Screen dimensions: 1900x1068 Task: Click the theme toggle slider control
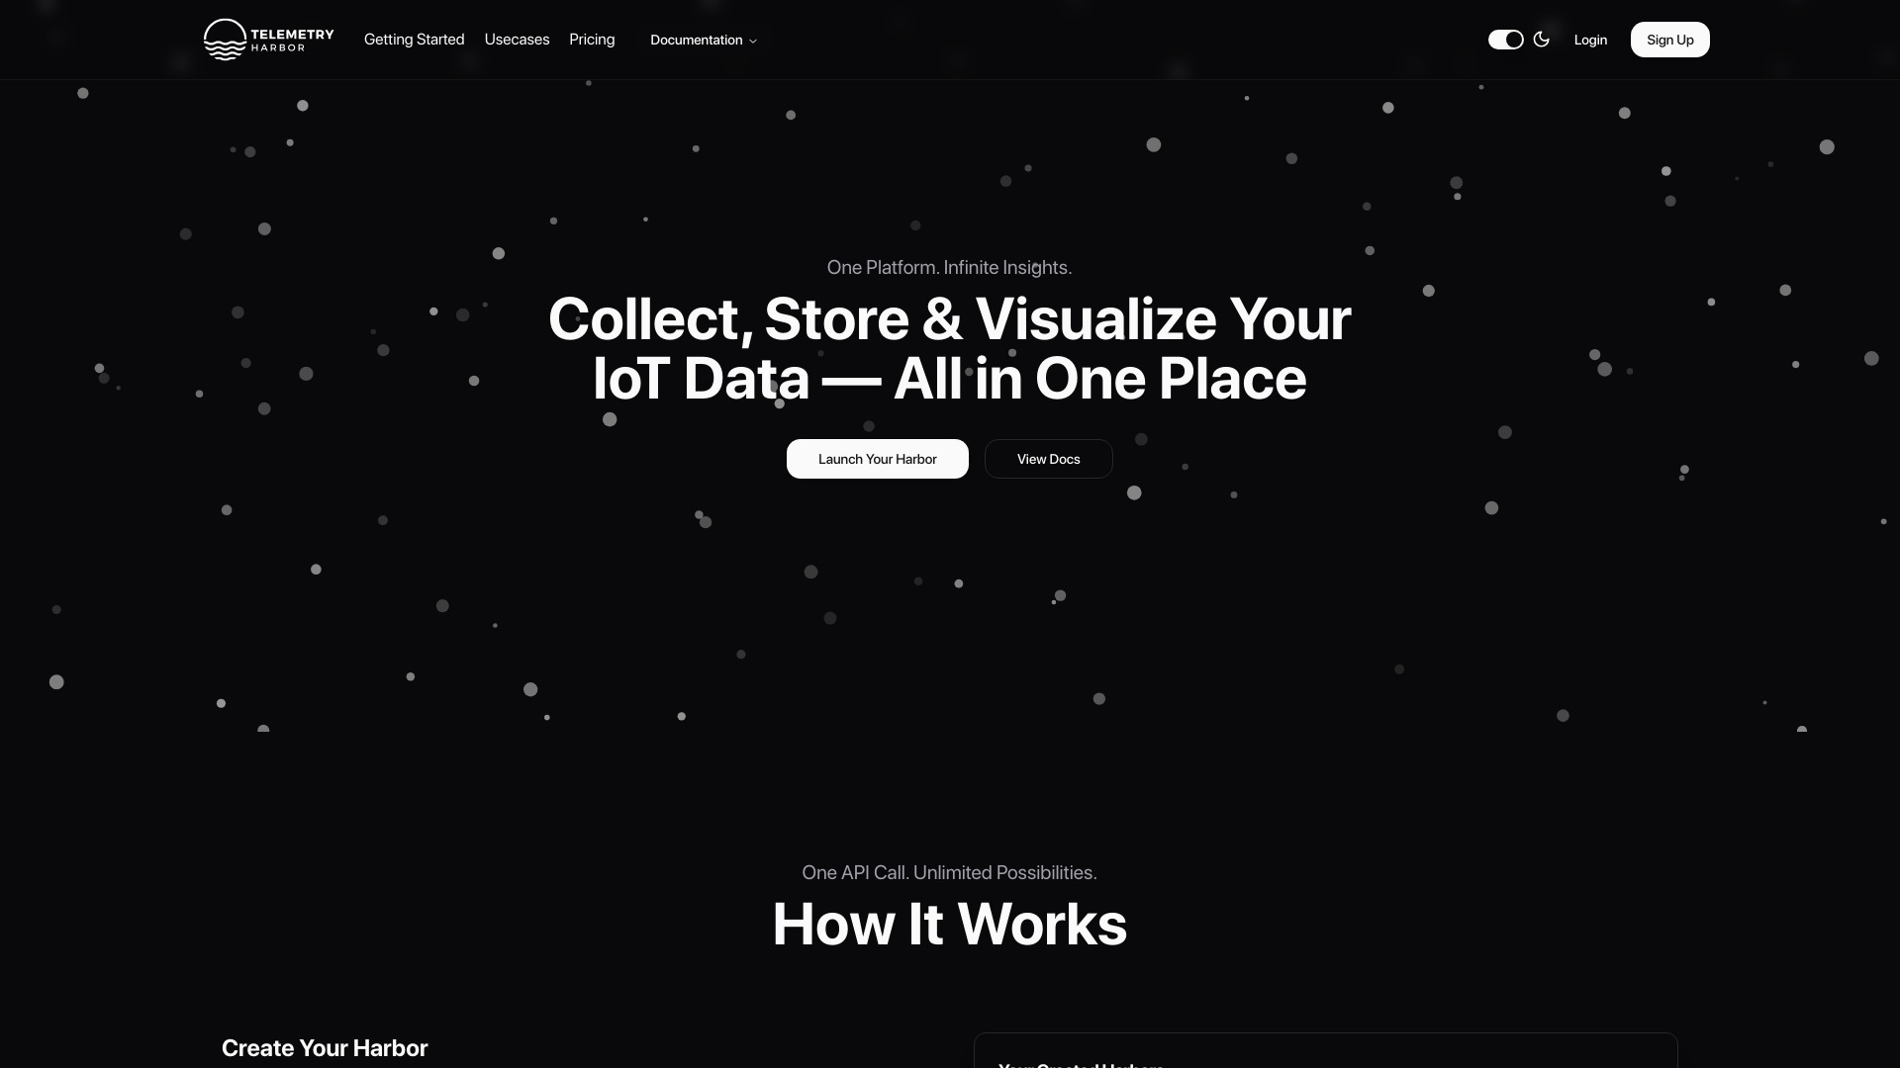(x=1506, y=40)
